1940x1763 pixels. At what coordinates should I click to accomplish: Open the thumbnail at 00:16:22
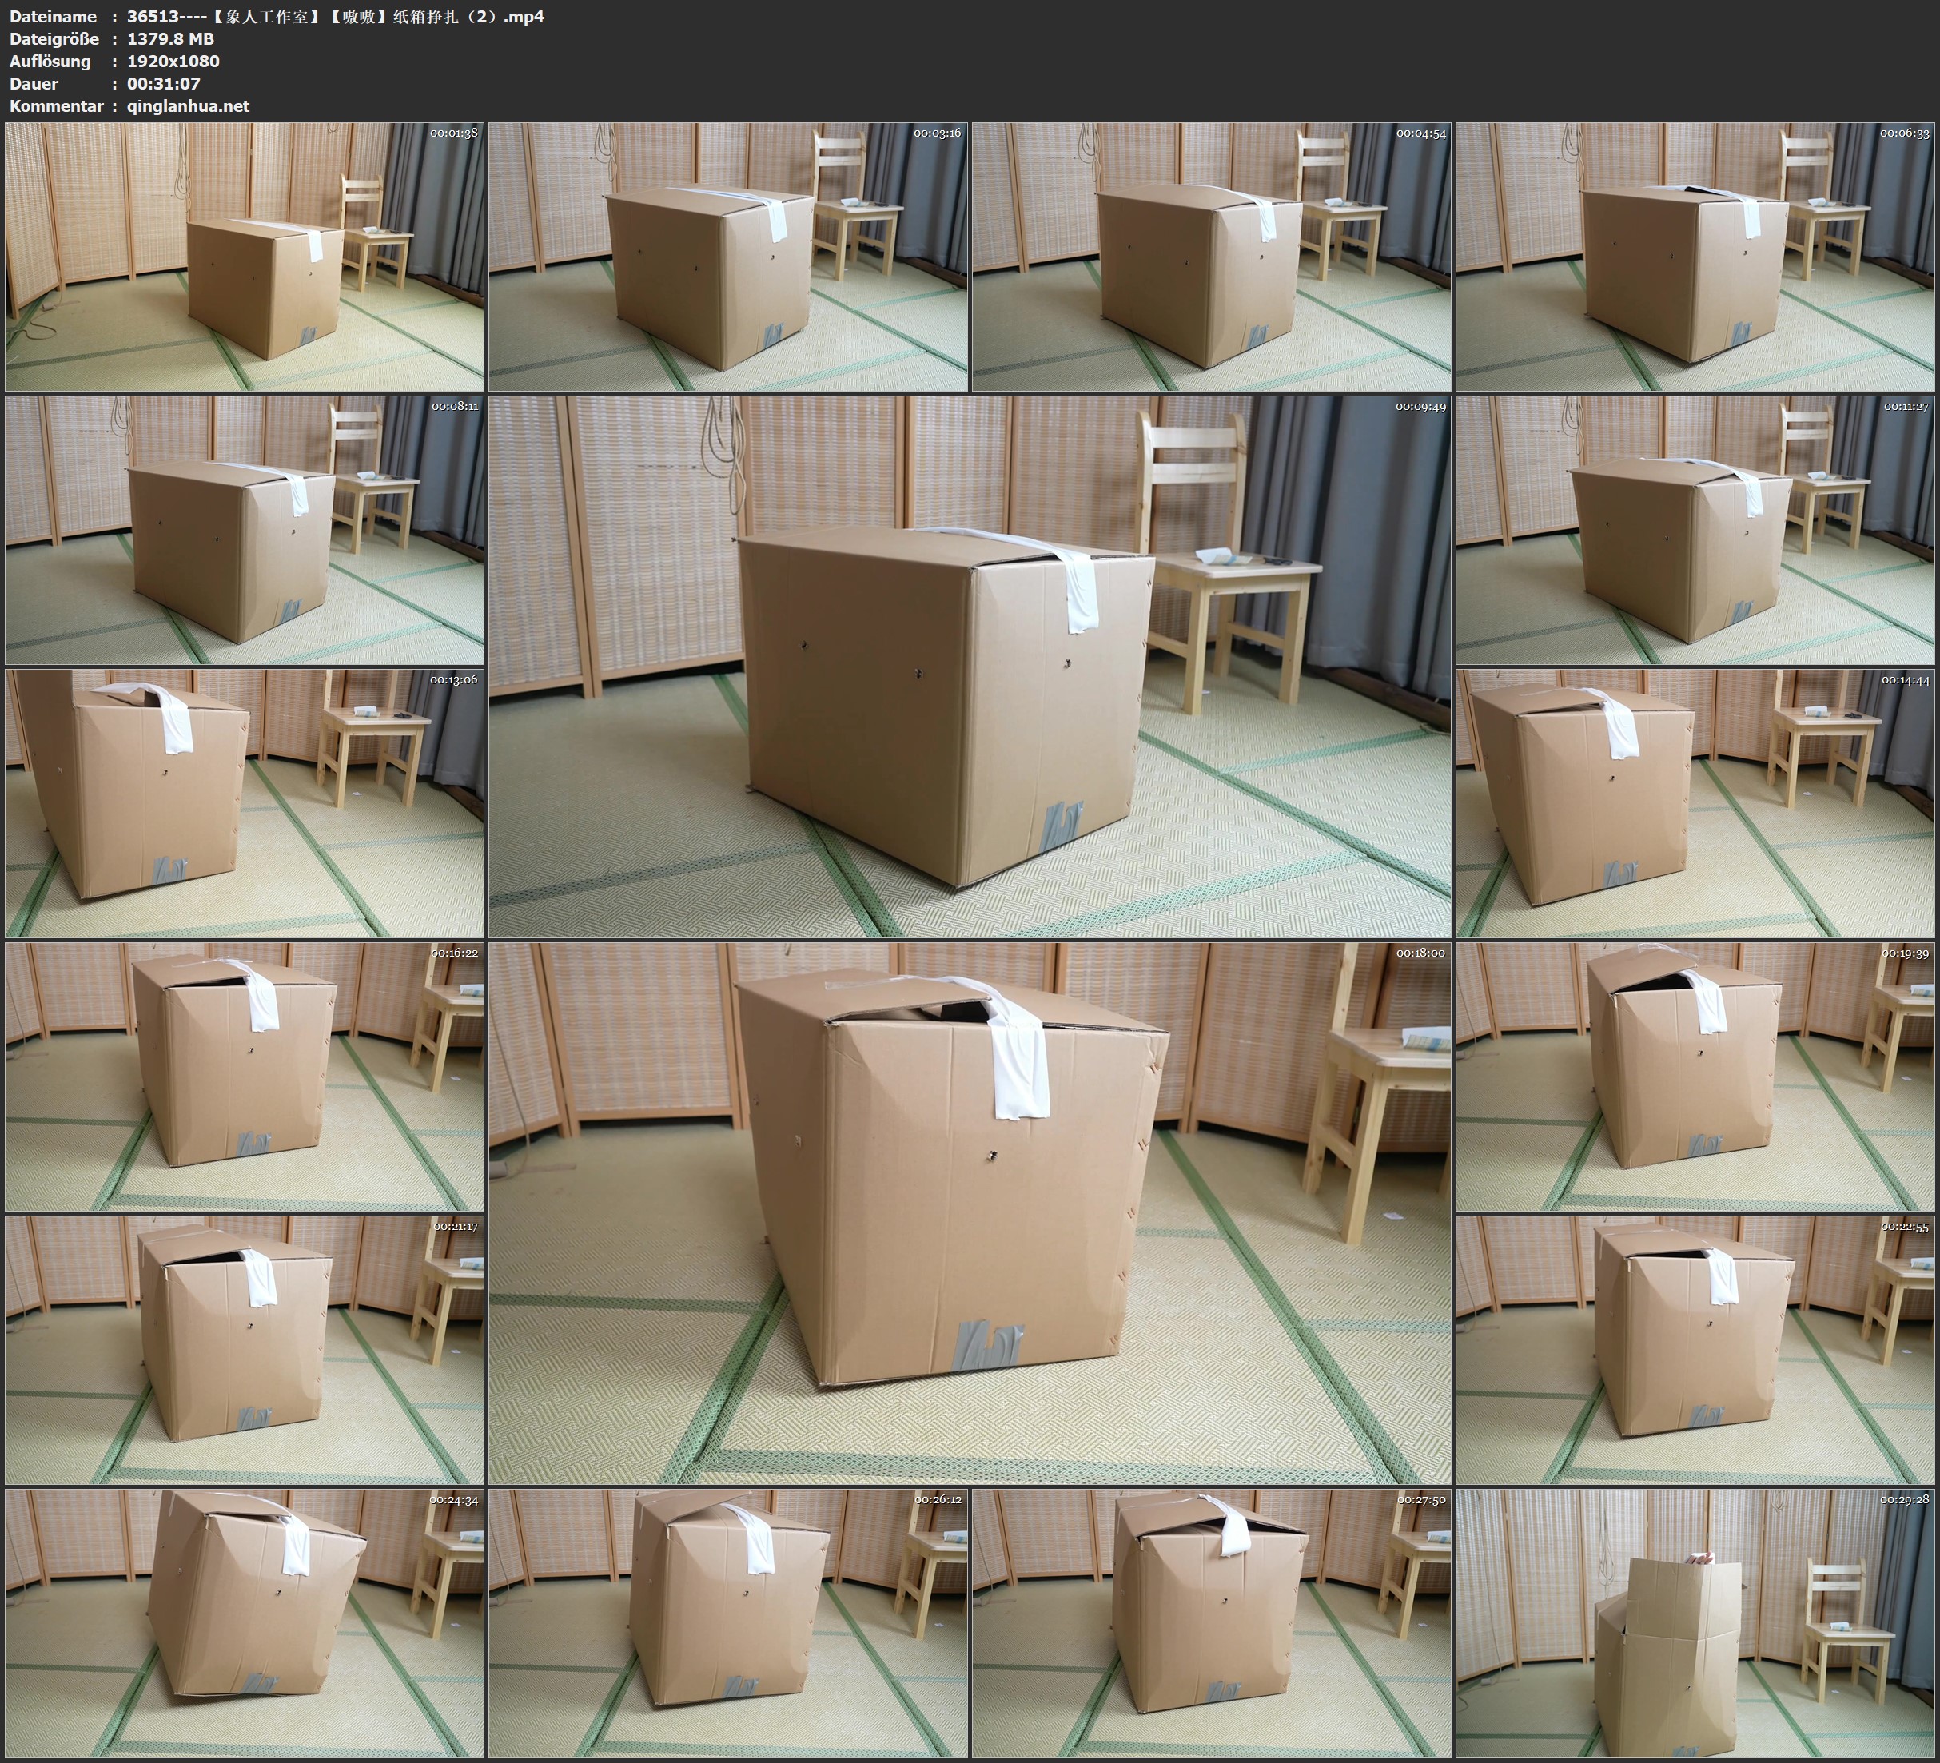coord(245,1076)
